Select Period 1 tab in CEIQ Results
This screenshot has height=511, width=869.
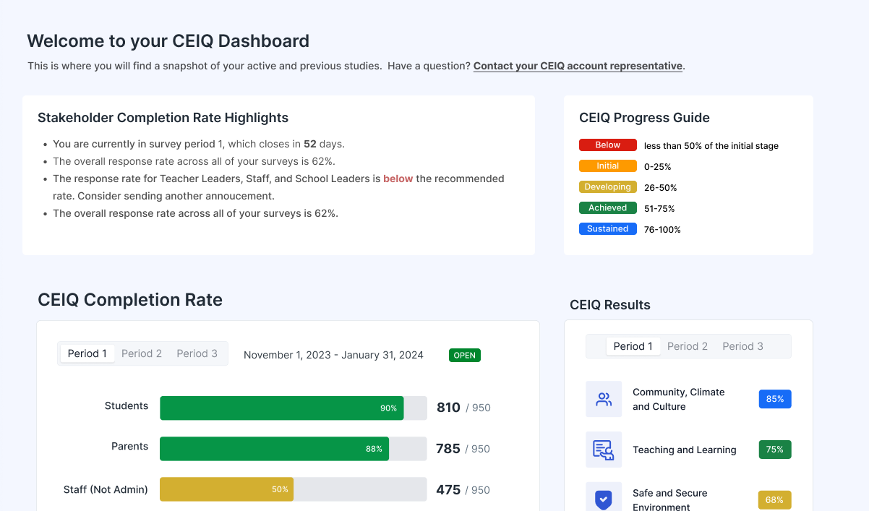coord(633,346)
